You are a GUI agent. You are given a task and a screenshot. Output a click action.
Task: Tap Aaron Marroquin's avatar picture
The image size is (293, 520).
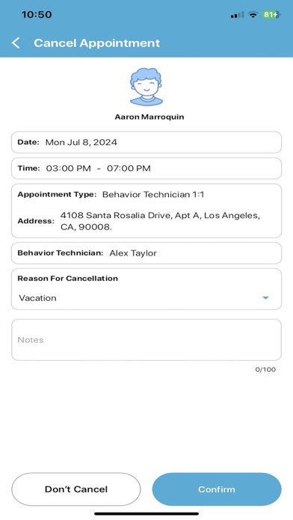pos(146,87)
